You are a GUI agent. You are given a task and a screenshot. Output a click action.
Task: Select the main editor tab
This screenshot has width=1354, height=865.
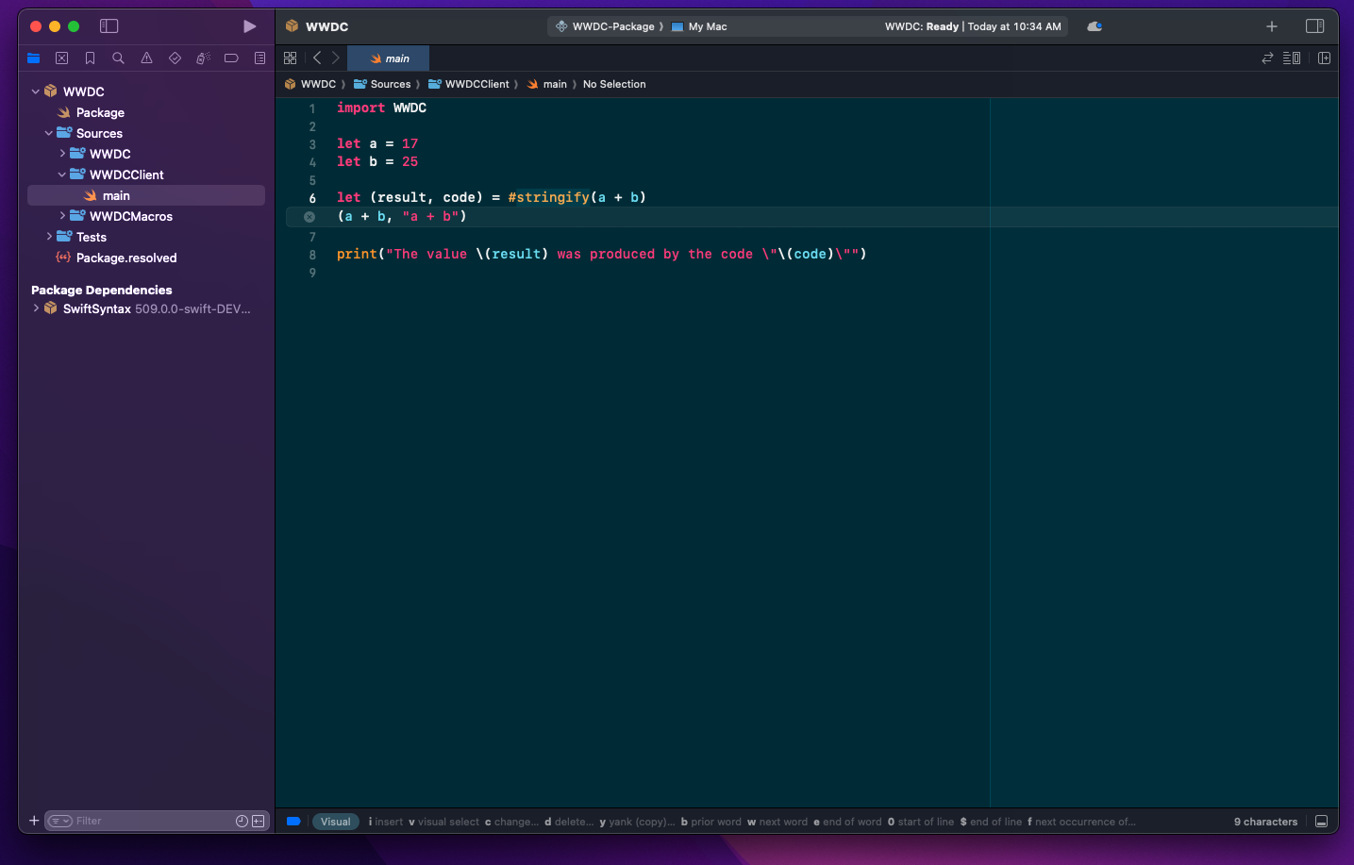pyautogui.click(x=389, y=58)
